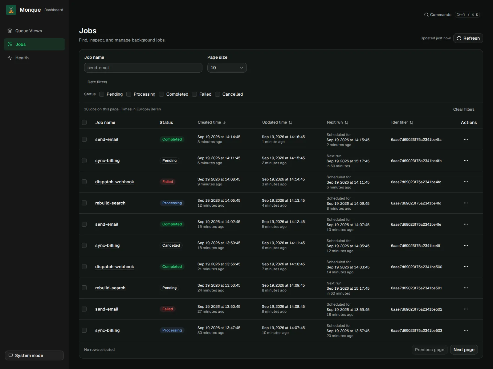
Task: Focus the Job name input field
Action: coord(143,68)
